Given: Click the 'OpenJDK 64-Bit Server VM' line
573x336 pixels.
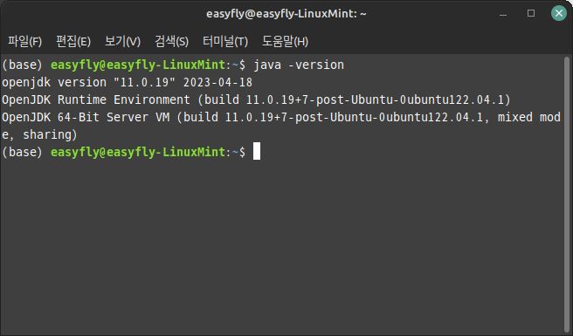Looking at the screenshot, I should [x=281, y=117].
